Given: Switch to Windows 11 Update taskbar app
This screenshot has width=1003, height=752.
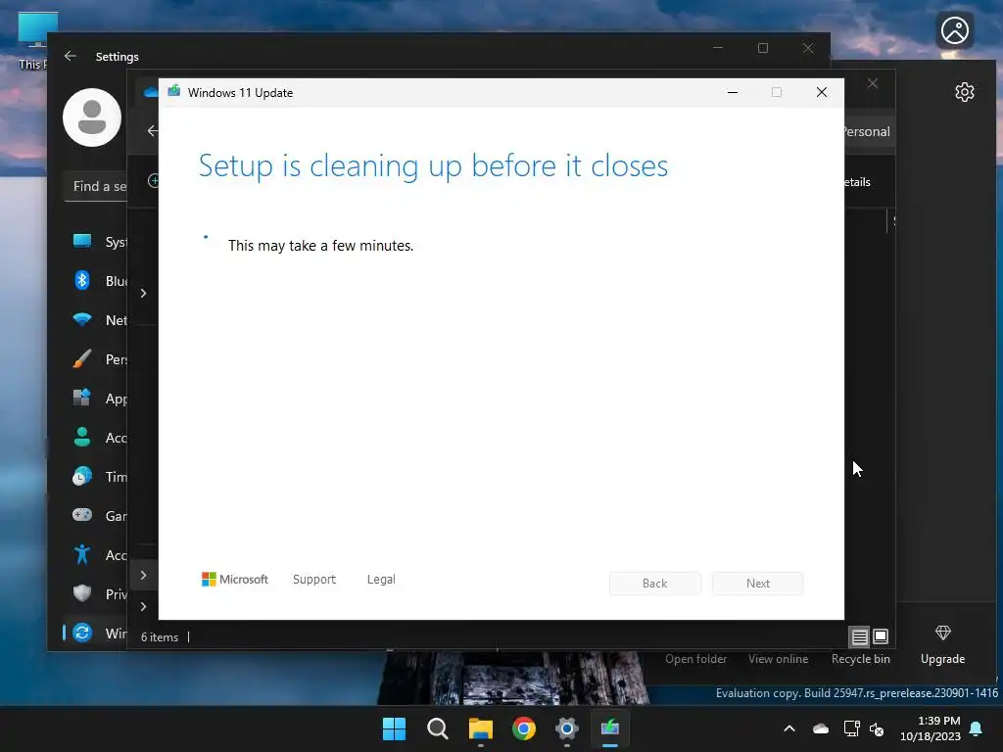Looking at the screenshot, I should (x=610, y=728).
